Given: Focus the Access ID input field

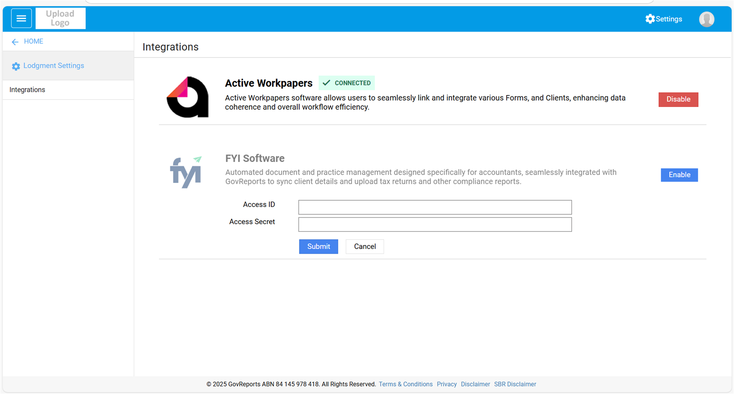Looking at the screenshot, I should (x=435, y=207).
